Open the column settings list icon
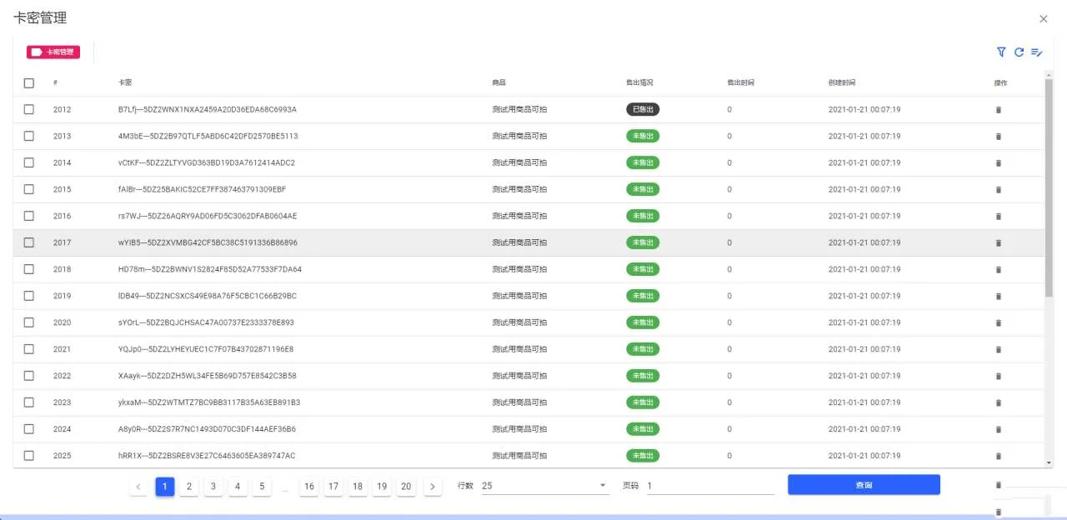 (1036, 52)
